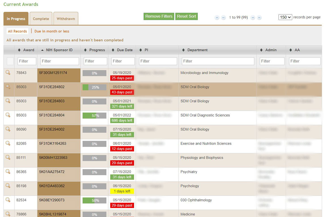Click magnifier icon for award 82534
326x217 pixels.
pyautogui.click(x=8, y=200)
